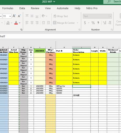Select part number 126970 cell
Image resolution: width=121 pixels, height=133 pixels.
click(x=64, y=88)
